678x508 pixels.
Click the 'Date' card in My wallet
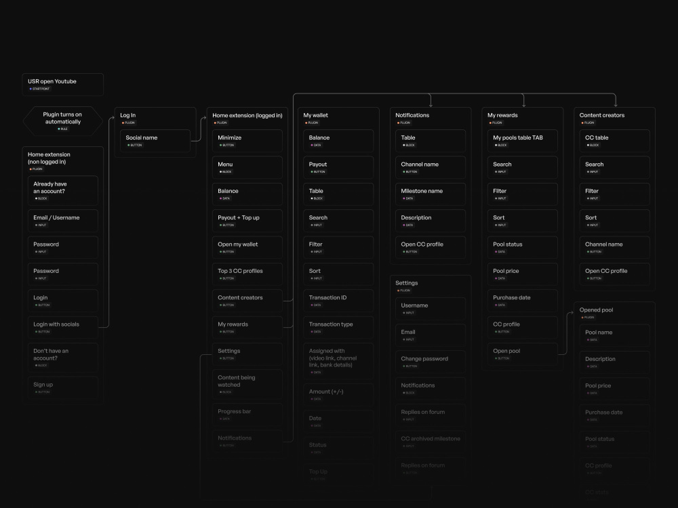pyautogui.click(x=338, y=421)
